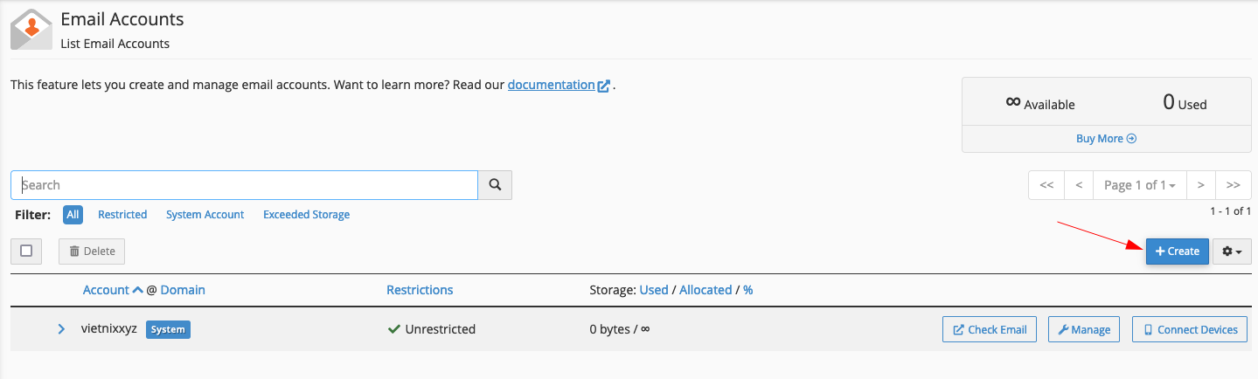This screenshot has width=1258, height=379.
Task: Choose the Exceeded Storage filter
Action: 306,214
